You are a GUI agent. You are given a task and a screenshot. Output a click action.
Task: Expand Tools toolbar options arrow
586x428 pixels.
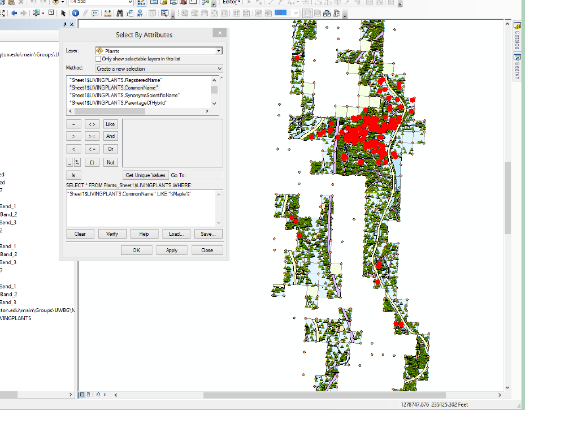pos(173,15)
